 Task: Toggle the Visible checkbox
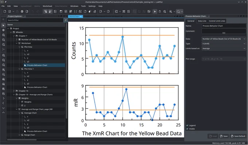point(187,129)
